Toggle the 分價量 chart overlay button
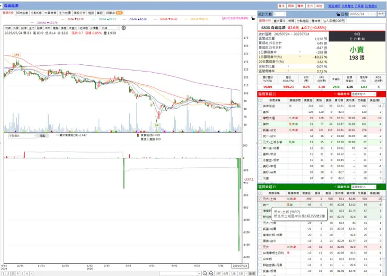This screenshot has width=387, height=276. (94, 28)
